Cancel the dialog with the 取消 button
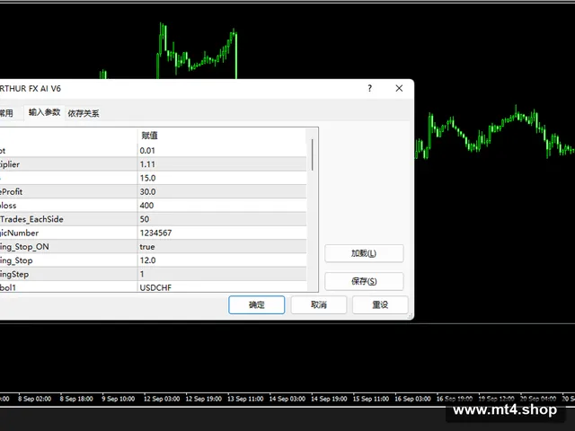 tap(319, 305)
